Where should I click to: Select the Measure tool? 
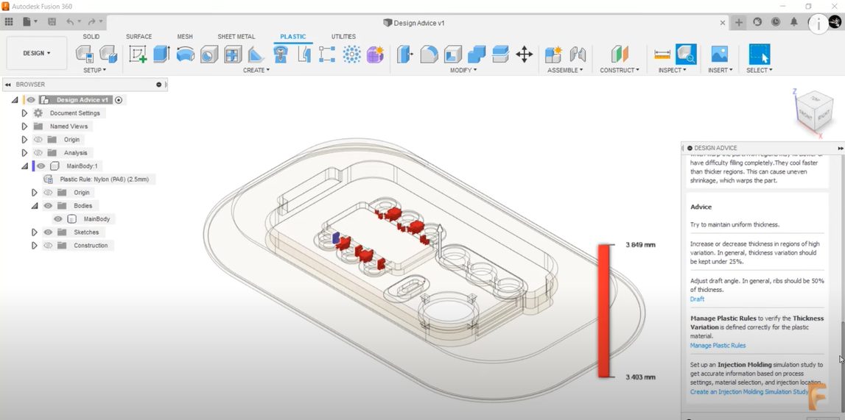(662, 54)
